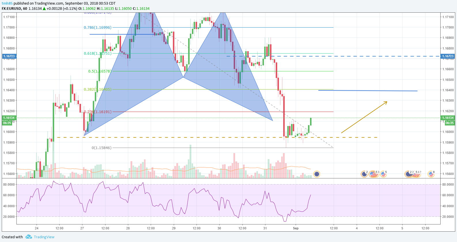This screenshot has width=457, height=242.
Task: Click the left-side 1.16134 current price badge
Action: (x=9, y=118)
